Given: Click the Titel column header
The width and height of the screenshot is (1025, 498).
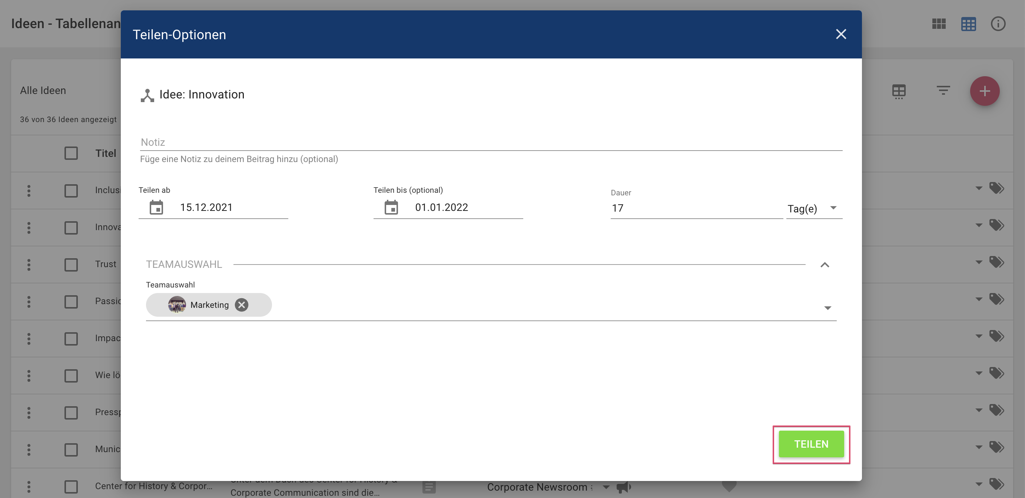Looking at the screenshot, I should [x=106, y=153].
